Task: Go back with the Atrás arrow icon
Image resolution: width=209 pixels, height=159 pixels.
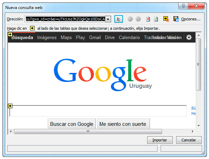Action: pos(130,19)
